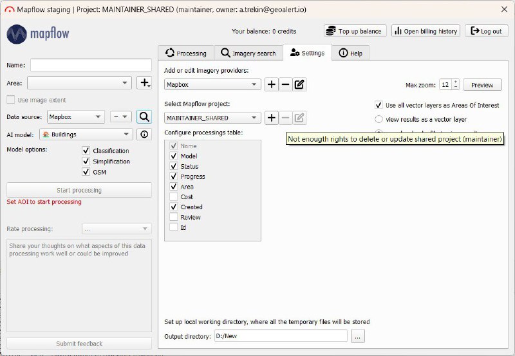Uncheck Model column in processings table
Screen dimensions: 515x356
(x=174, y=156)
